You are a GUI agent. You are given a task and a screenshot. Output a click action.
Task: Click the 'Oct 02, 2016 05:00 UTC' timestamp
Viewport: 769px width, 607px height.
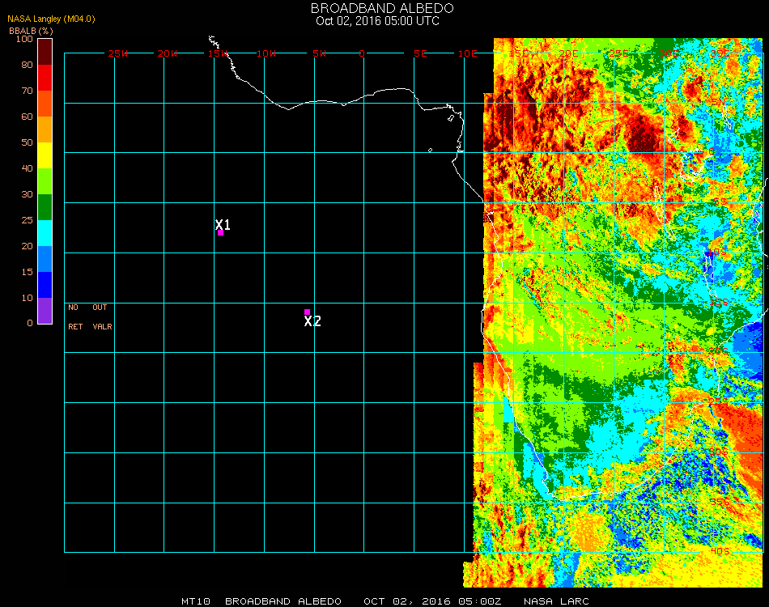tap(378, 21)
